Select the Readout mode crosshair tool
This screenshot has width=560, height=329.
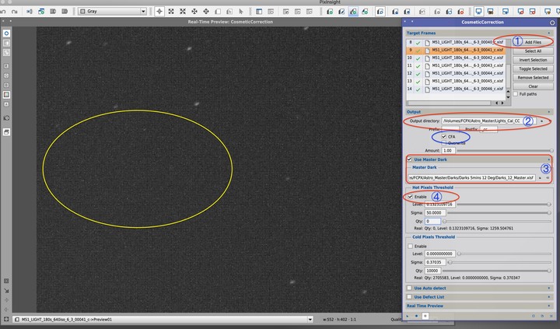[159, 12]
